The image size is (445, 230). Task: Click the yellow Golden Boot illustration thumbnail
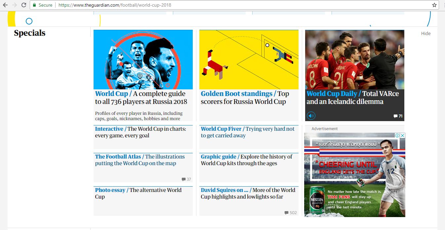tap(249, 60)
